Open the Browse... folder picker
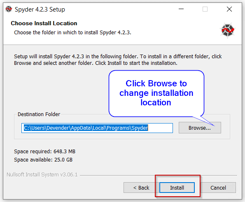Viewport: 245px width, 202px height. point(200,128)
